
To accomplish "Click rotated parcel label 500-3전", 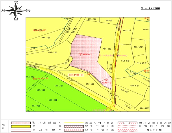I will tap(74, 31).
